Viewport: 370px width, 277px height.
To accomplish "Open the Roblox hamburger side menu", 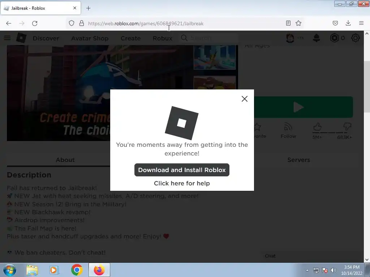I will click(7, 38).
